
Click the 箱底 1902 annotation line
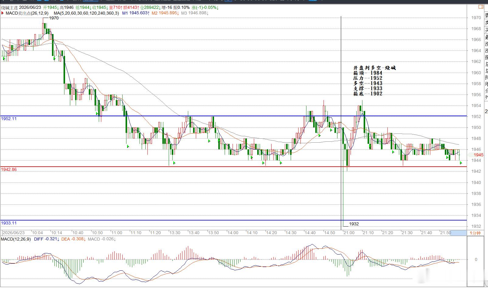coord(368,94)
